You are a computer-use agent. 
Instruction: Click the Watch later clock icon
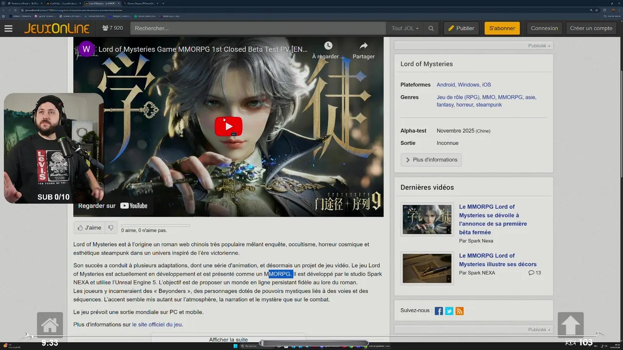tap(328, 46)
